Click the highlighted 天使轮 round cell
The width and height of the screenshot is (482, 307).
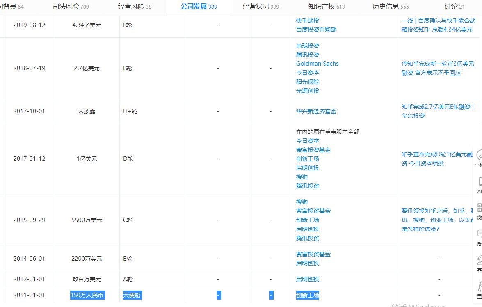pos(132,296)
